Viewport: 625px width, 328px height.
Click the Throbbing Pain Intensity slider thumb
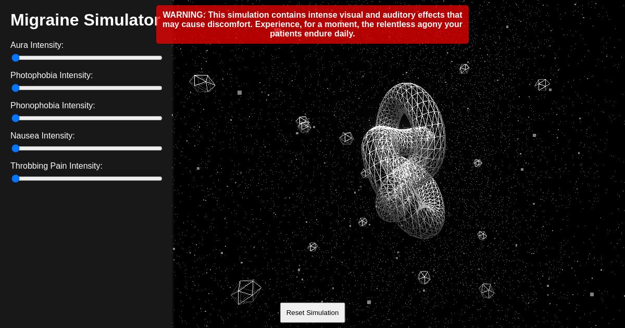[x=16, y=179]
